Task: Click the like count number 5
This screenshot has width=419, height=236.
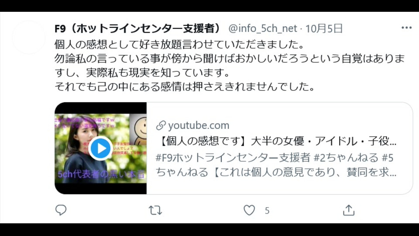Action: pyautogui.click(x=267, y=211)
